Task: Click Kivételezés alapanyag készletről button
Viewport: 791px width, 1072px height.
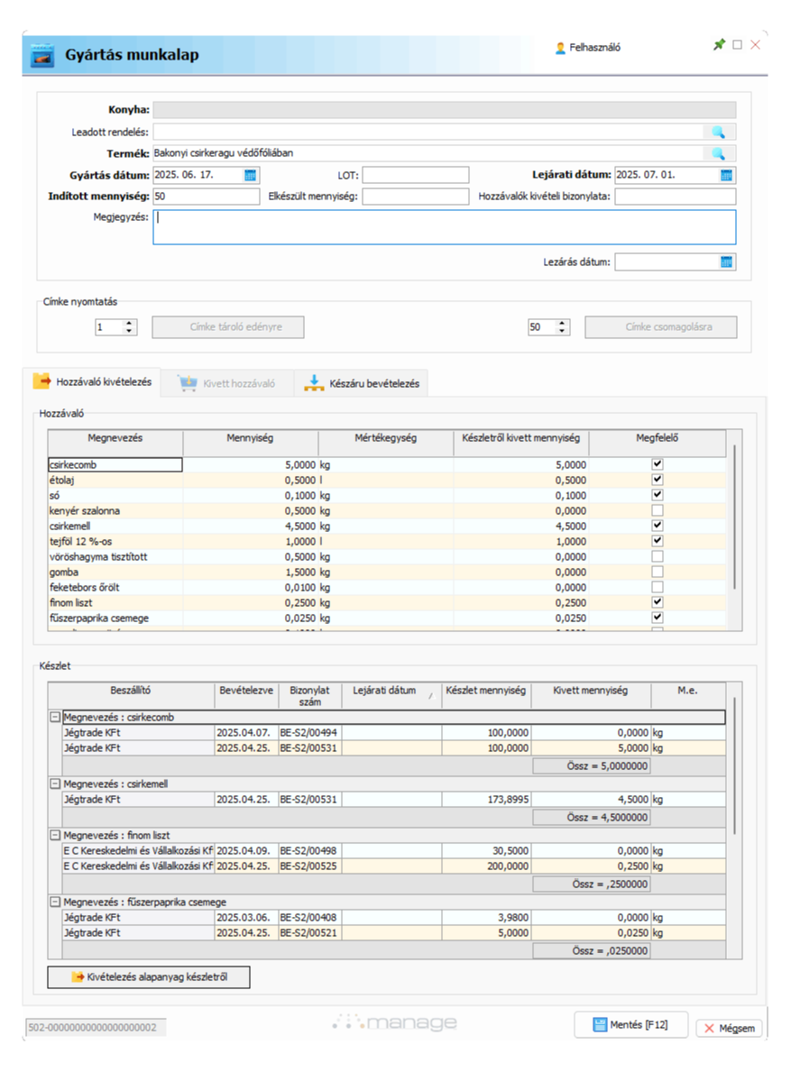Action: coord(149,977)
